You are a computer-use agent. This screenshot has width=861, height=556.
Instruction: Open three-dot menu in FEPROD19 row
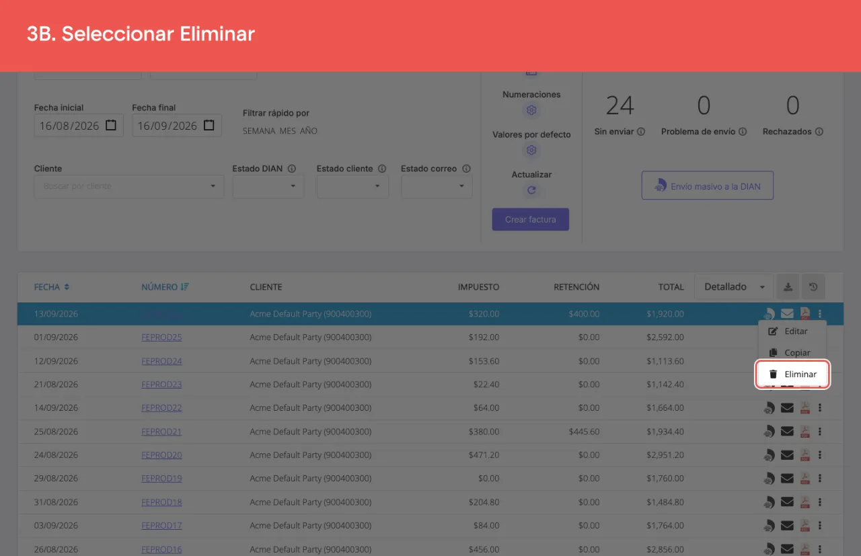[x=820, y=479]
